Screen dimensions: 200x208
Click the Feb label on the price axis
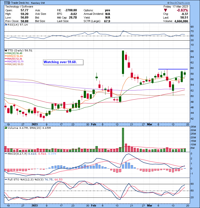(x=93, y=125)
